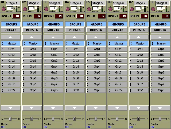Viewport: 171px width, 129px height.
Task: Click the up arrow in channel 03 group list
Action: 53,37
